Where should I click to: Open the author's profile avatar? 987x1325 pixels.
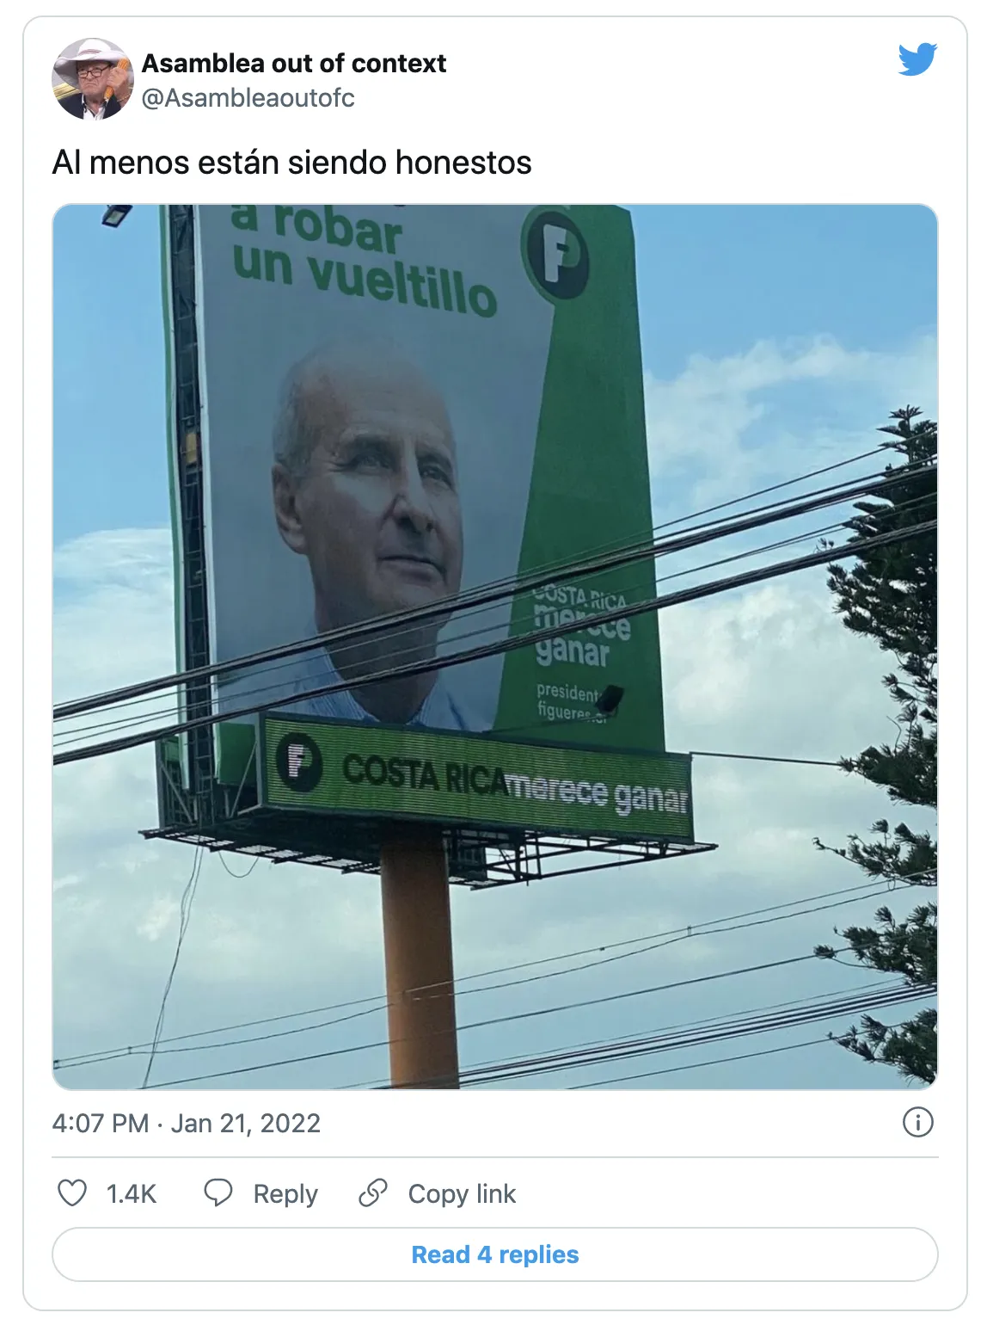[x=92, y=79]
